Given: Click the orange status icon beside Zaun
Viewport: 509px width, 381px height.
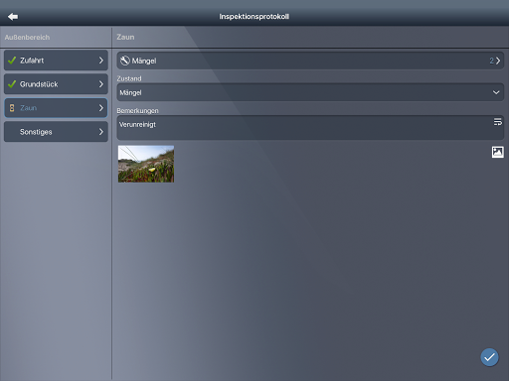Looking at the screenshot, I should (12, 108).
